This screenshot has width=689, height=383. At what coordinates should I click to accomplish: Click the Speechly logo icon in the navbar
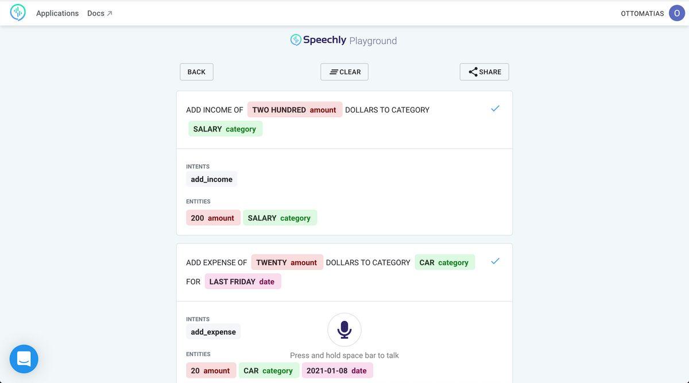click(x=18, y=13)
